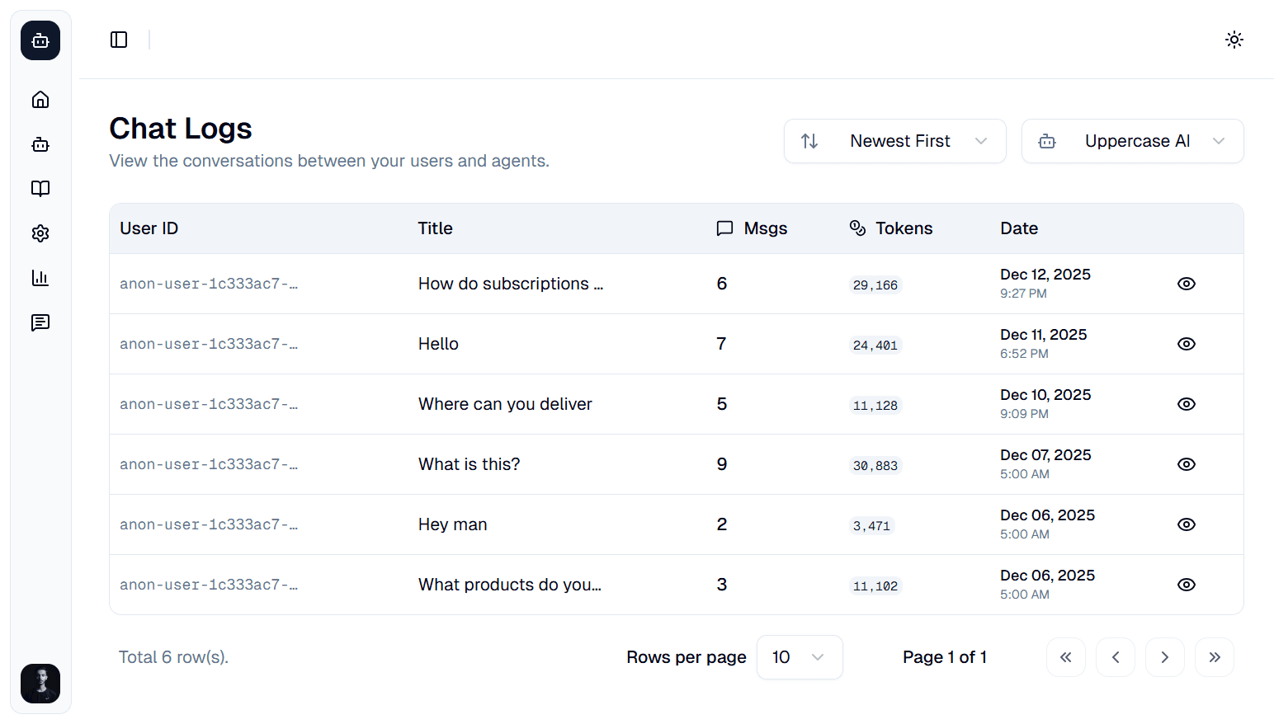Change the Rows per page dropdown
This screenshot has height=724, width=1274.
[798, 657]
